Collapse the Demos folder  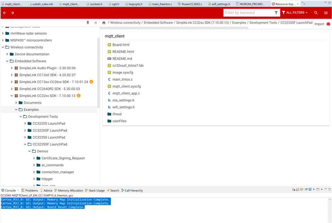pos(29,151)
